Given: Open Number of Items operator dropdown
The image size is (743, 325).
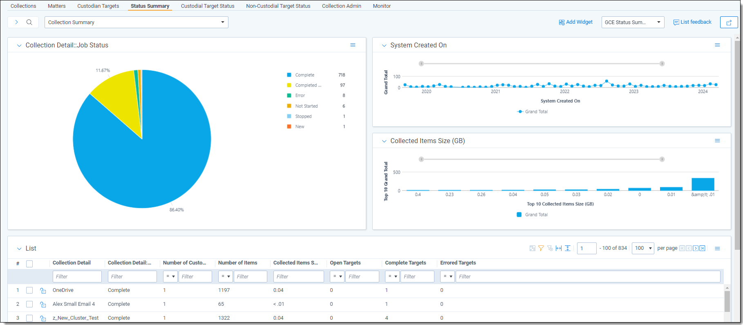Looking at the screenshot, I should pos(226,276).
